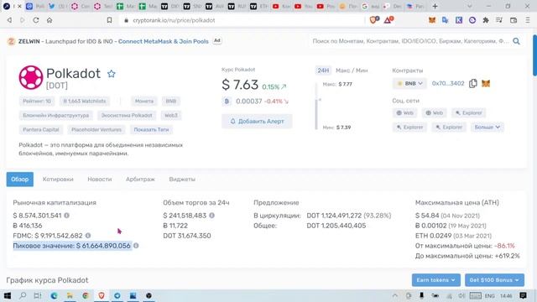
Task: Click the 'Pantera Capital' tag
Action: point(41,130)
